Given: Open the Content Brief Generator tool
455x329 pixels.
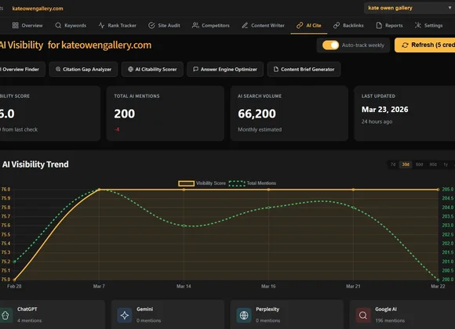Looking at the screenshot, I should (304, 69).
